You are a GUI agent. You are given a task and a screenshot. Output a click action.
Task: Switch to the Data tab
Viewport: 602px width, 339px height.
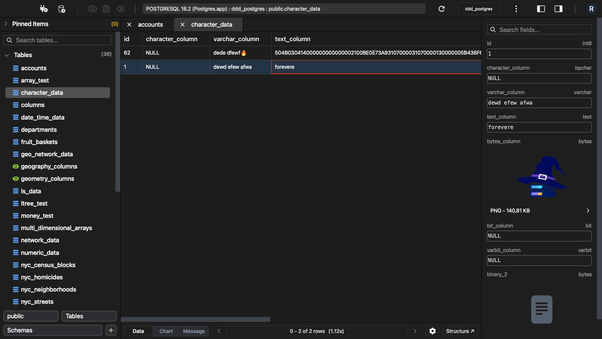[138, 331]
